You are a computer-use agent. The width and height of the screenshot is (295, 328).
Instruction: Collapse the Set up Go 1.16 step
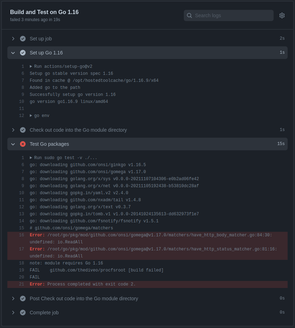click(13, 53)
